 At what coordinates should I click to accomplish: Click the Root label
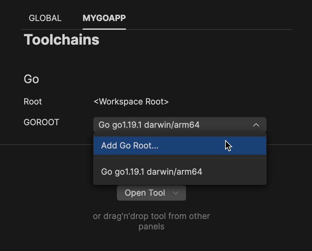pos(33,102)
